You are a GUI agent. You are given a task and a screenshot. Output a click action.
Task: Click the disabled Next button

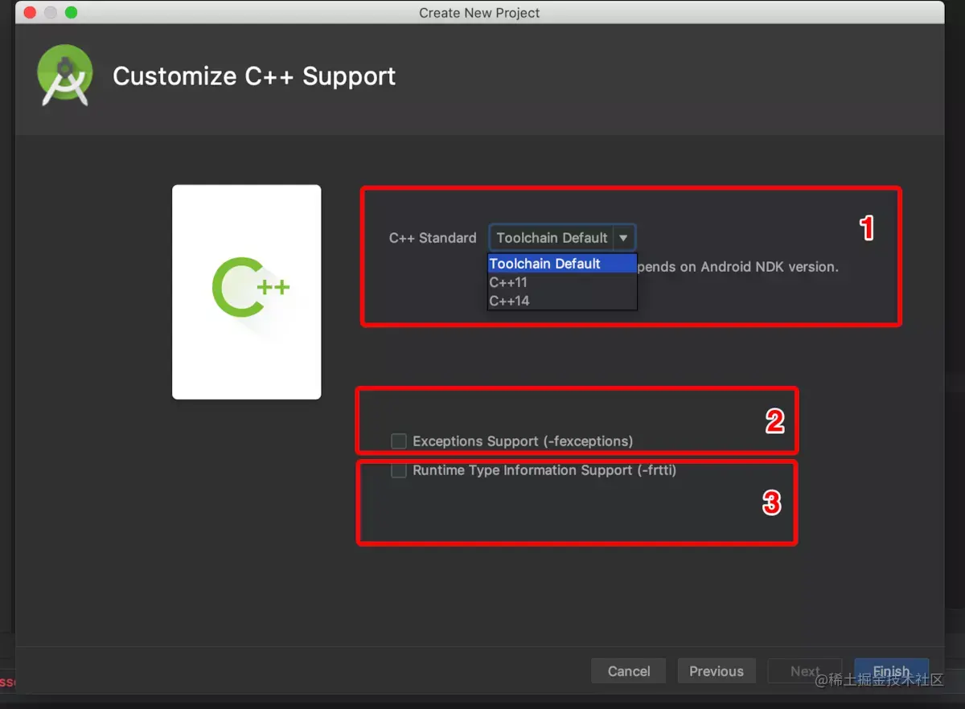(805, 671)
